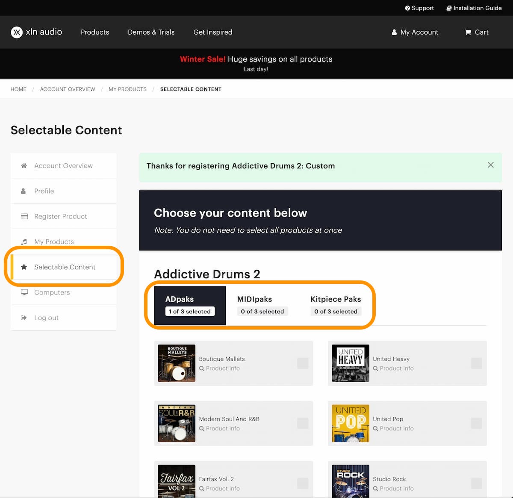Check the Studio Rock selection box

tap(477, 483)
